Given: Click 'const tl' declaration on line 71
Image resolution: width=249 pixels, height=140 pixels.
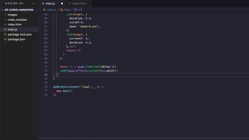Looking at the screenshot, I should pos(66,66).
